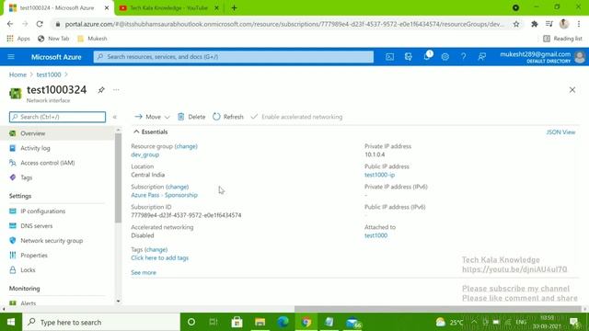Close the test1000324 blade
This screenshot has height=331, width=589.
tap(572, 90)
